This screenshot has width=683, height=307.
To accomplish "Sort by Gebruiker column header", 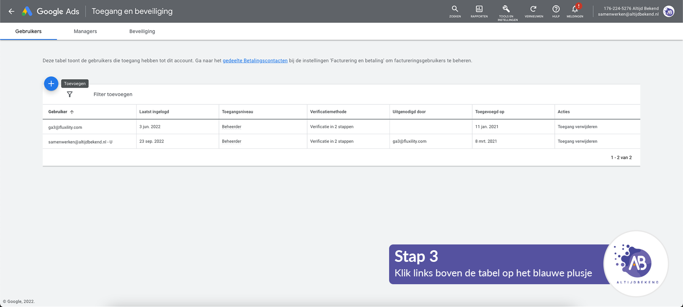I will 58,112.
